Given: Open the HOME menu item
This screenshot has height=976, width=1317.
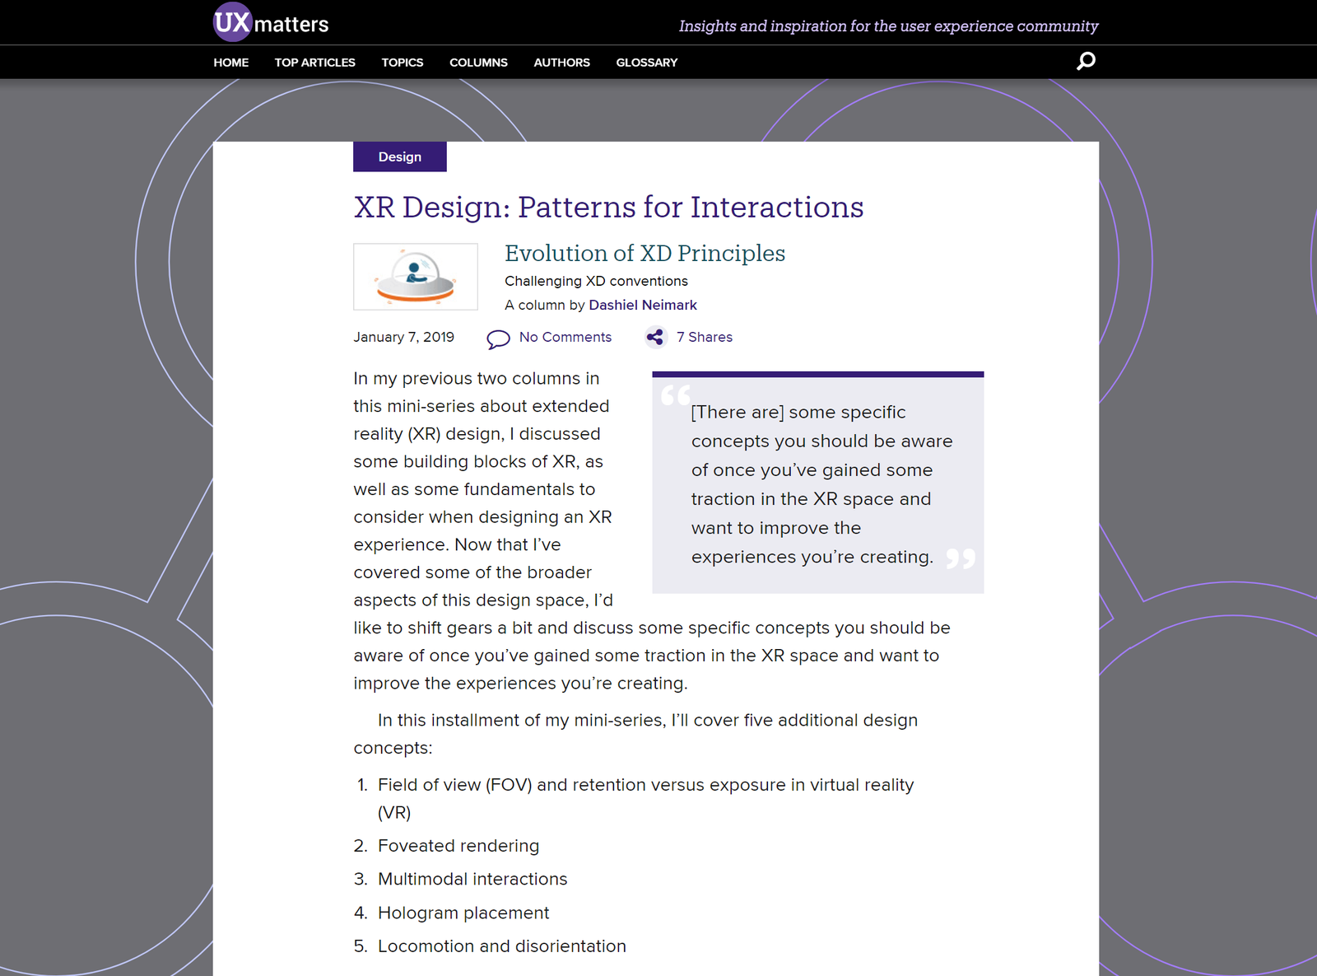Looking at the screenshot, I should click(230, 62).
